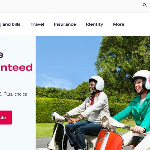Click the orange scooter in the photo
The image size is (150, 150).
coord(110,139)
